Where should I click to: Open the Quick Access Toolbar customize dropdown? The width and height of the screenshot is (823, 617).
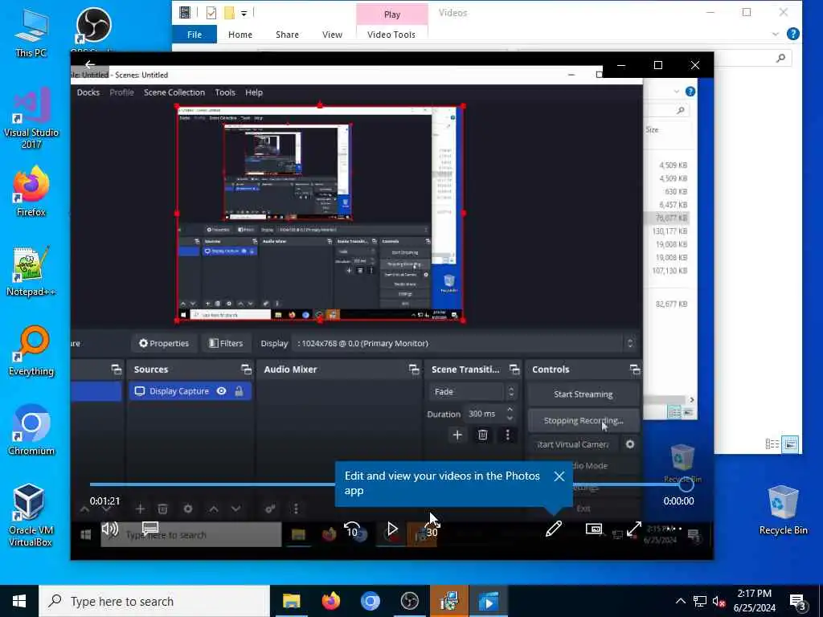(244, 13)
